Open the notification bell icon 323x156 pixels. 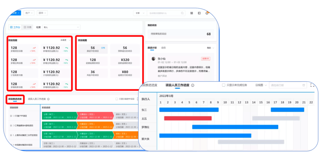207,13
